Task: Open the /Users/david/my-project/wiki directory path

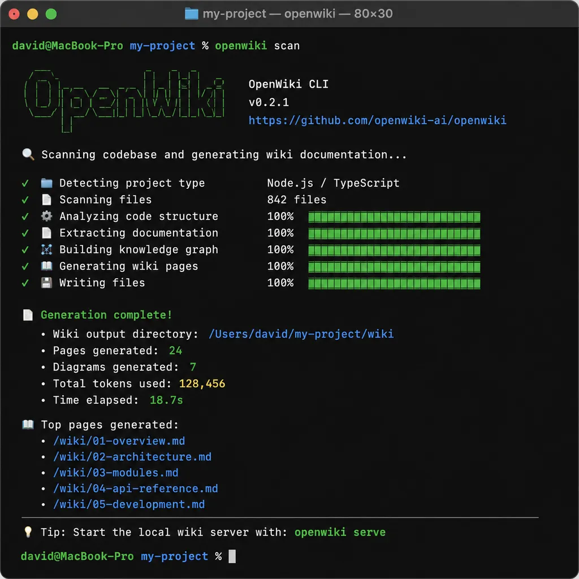Action: click(301, 334)
